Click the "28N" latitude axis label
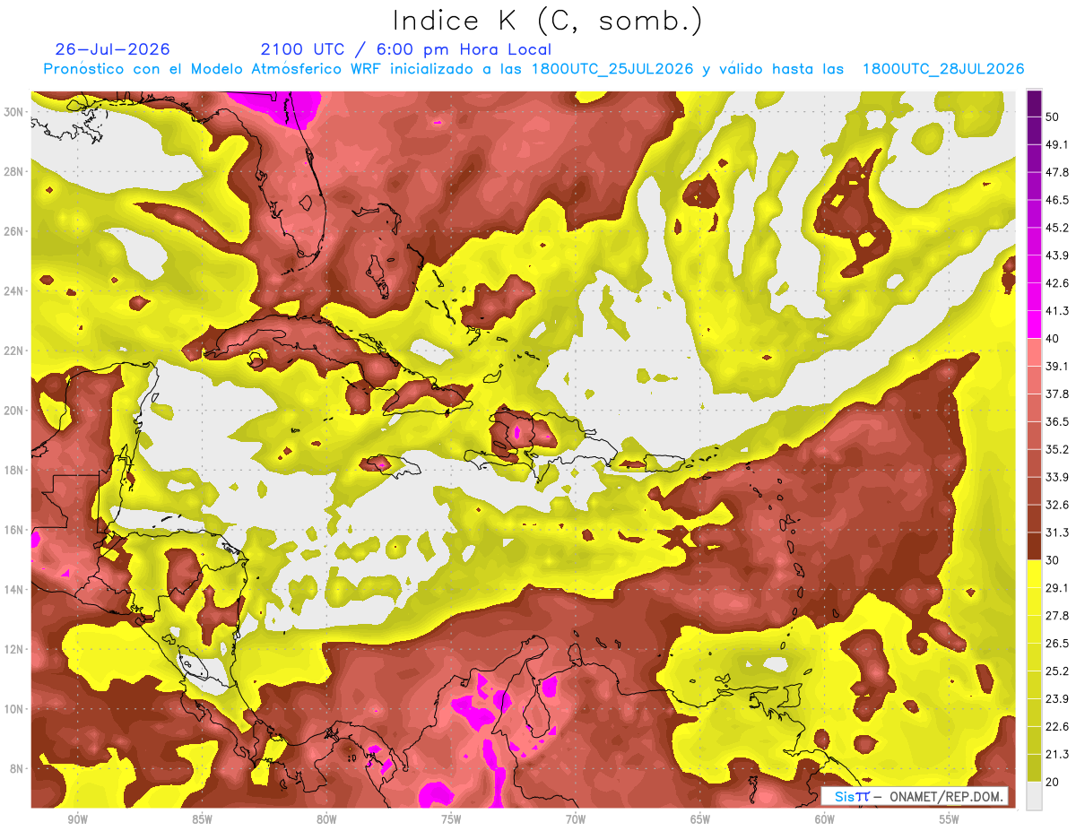Image resolution: width=1076 pixels, height=831 pixels. (13, 171)
